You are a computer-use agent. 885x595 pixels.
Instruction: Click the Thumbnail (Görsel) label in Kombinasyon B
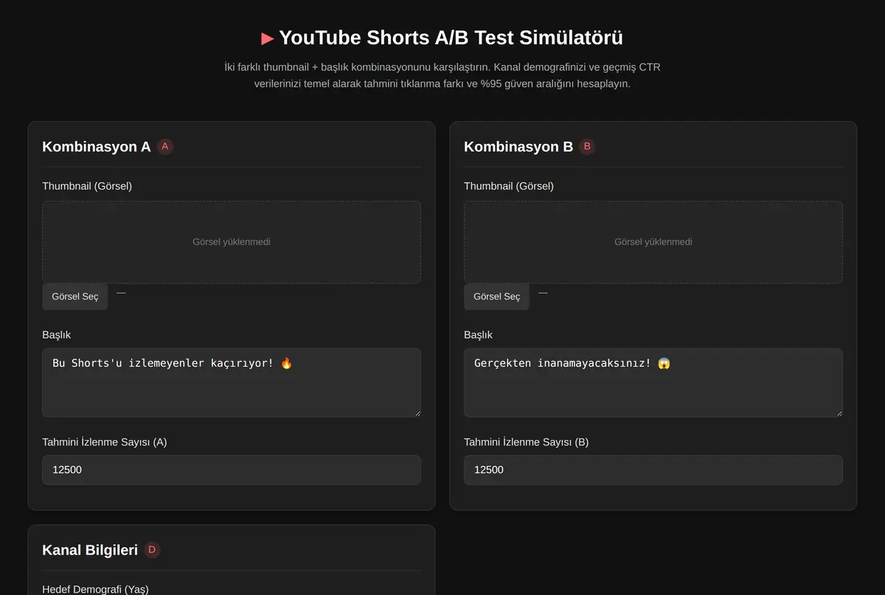click(x=509, y=186)
